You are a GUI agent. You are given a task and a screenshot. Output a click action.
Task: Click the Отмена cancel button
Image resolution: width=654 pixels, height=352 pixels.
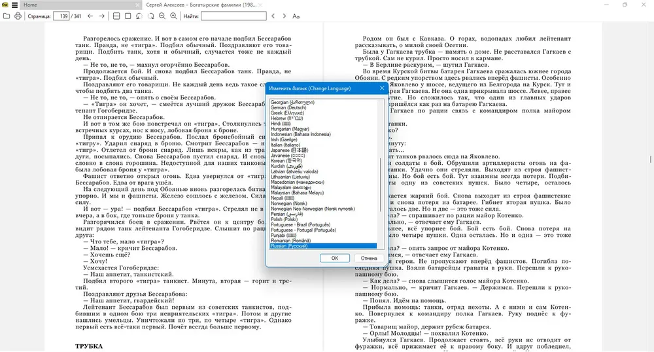[369, 258]
